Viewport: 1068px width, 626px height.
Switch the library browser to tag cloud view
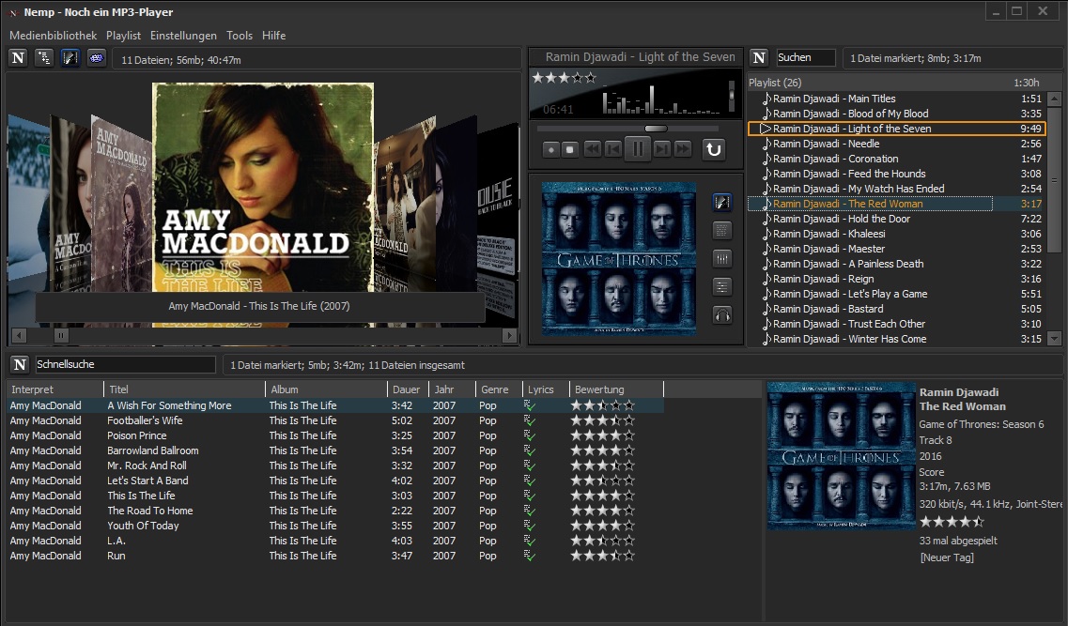[96, 58]
